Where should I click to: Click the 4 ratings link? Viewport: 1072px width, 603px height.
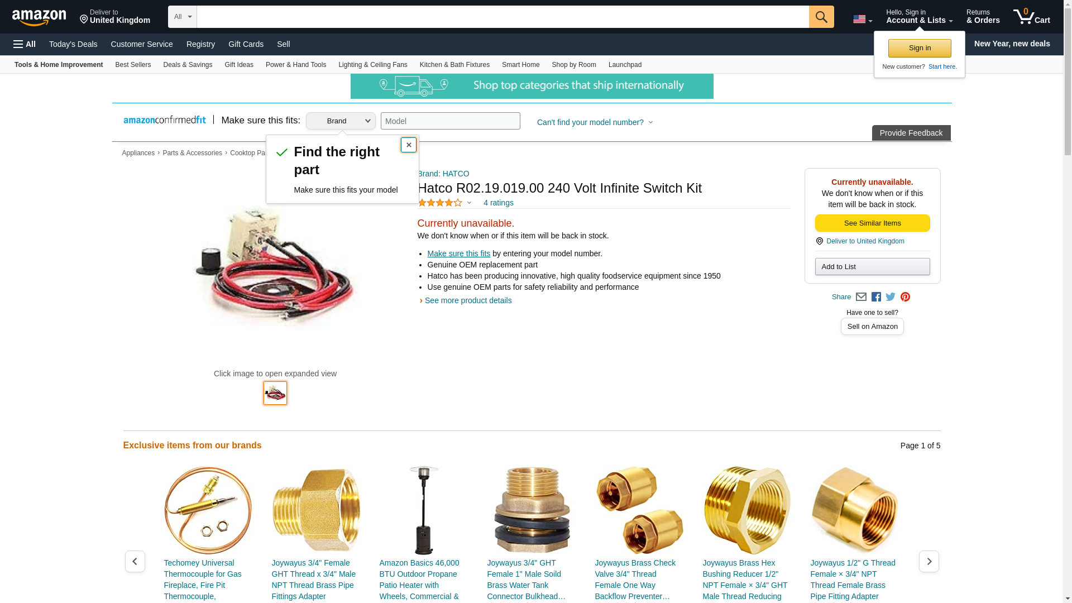[x=499, y=203]
